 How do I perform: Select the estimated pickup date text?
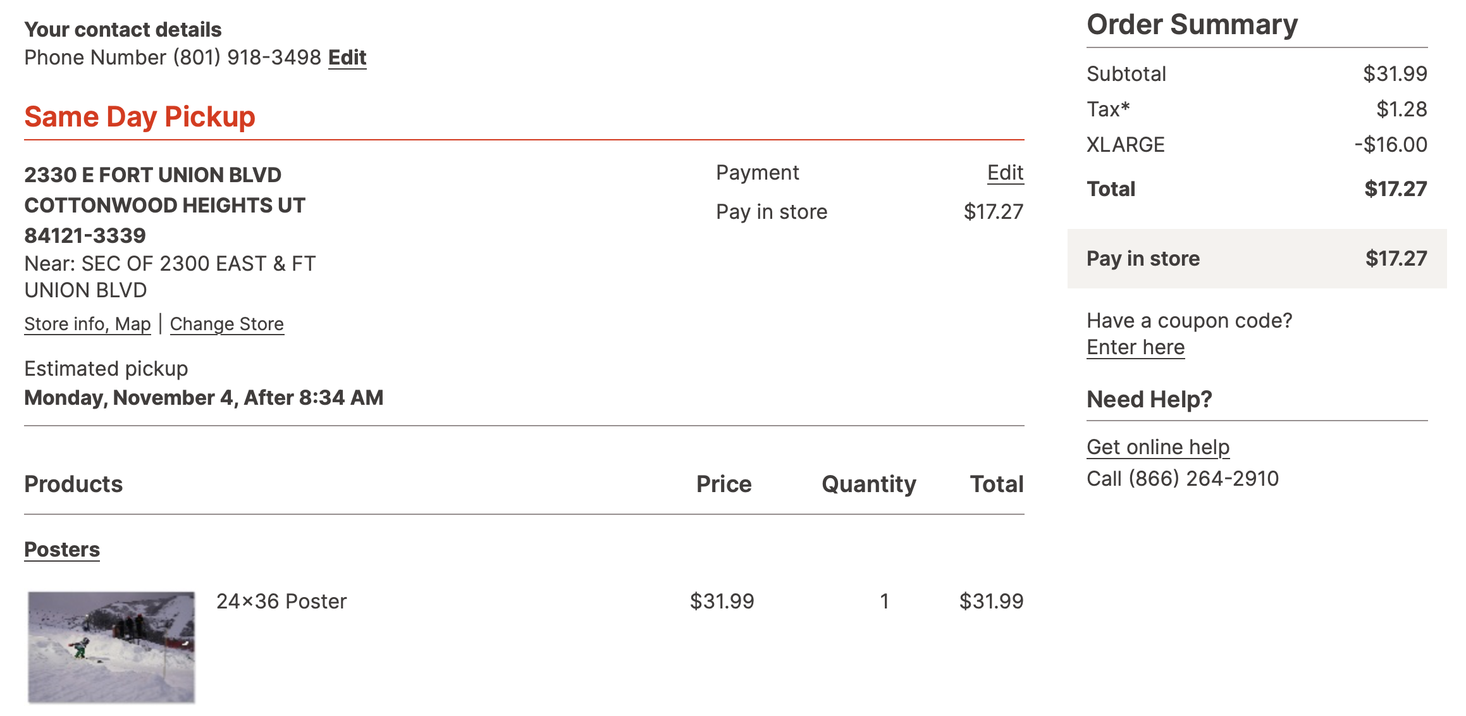pyautogui.click(x=204, y=398)
